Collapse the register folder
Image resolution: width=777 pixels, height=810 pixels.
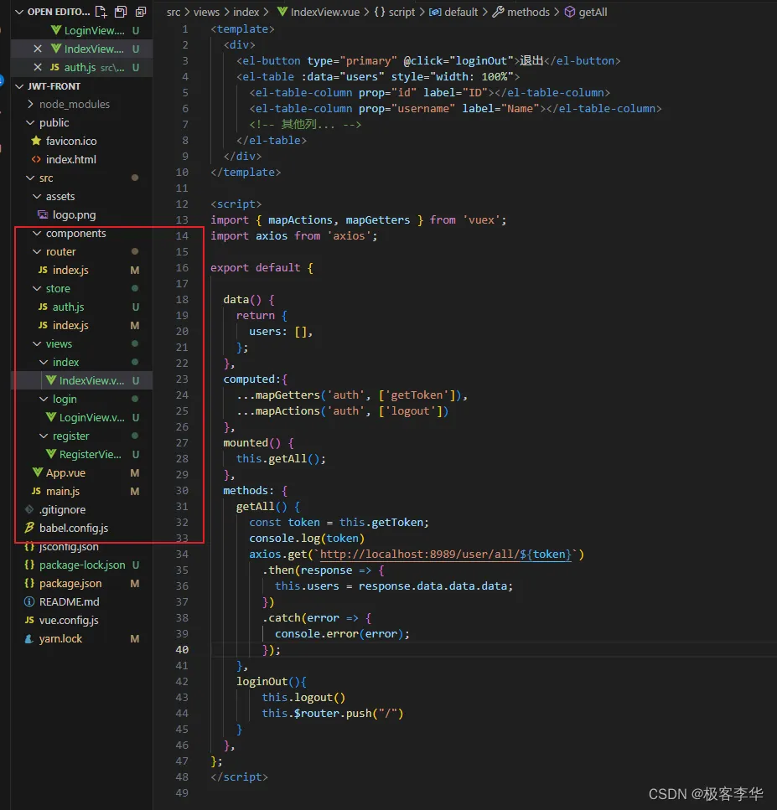tap(44, 436)
